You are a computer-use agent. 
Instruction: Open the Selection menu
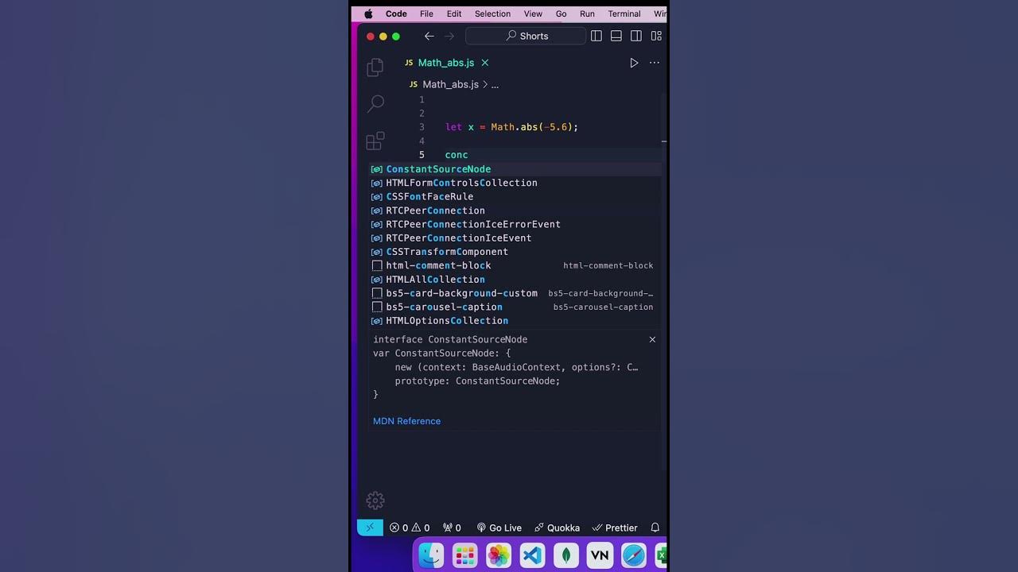point(492,14)
